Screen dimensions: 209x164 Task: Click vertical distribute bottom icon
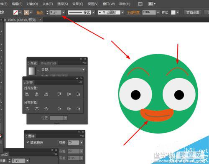tap(46, 109)
